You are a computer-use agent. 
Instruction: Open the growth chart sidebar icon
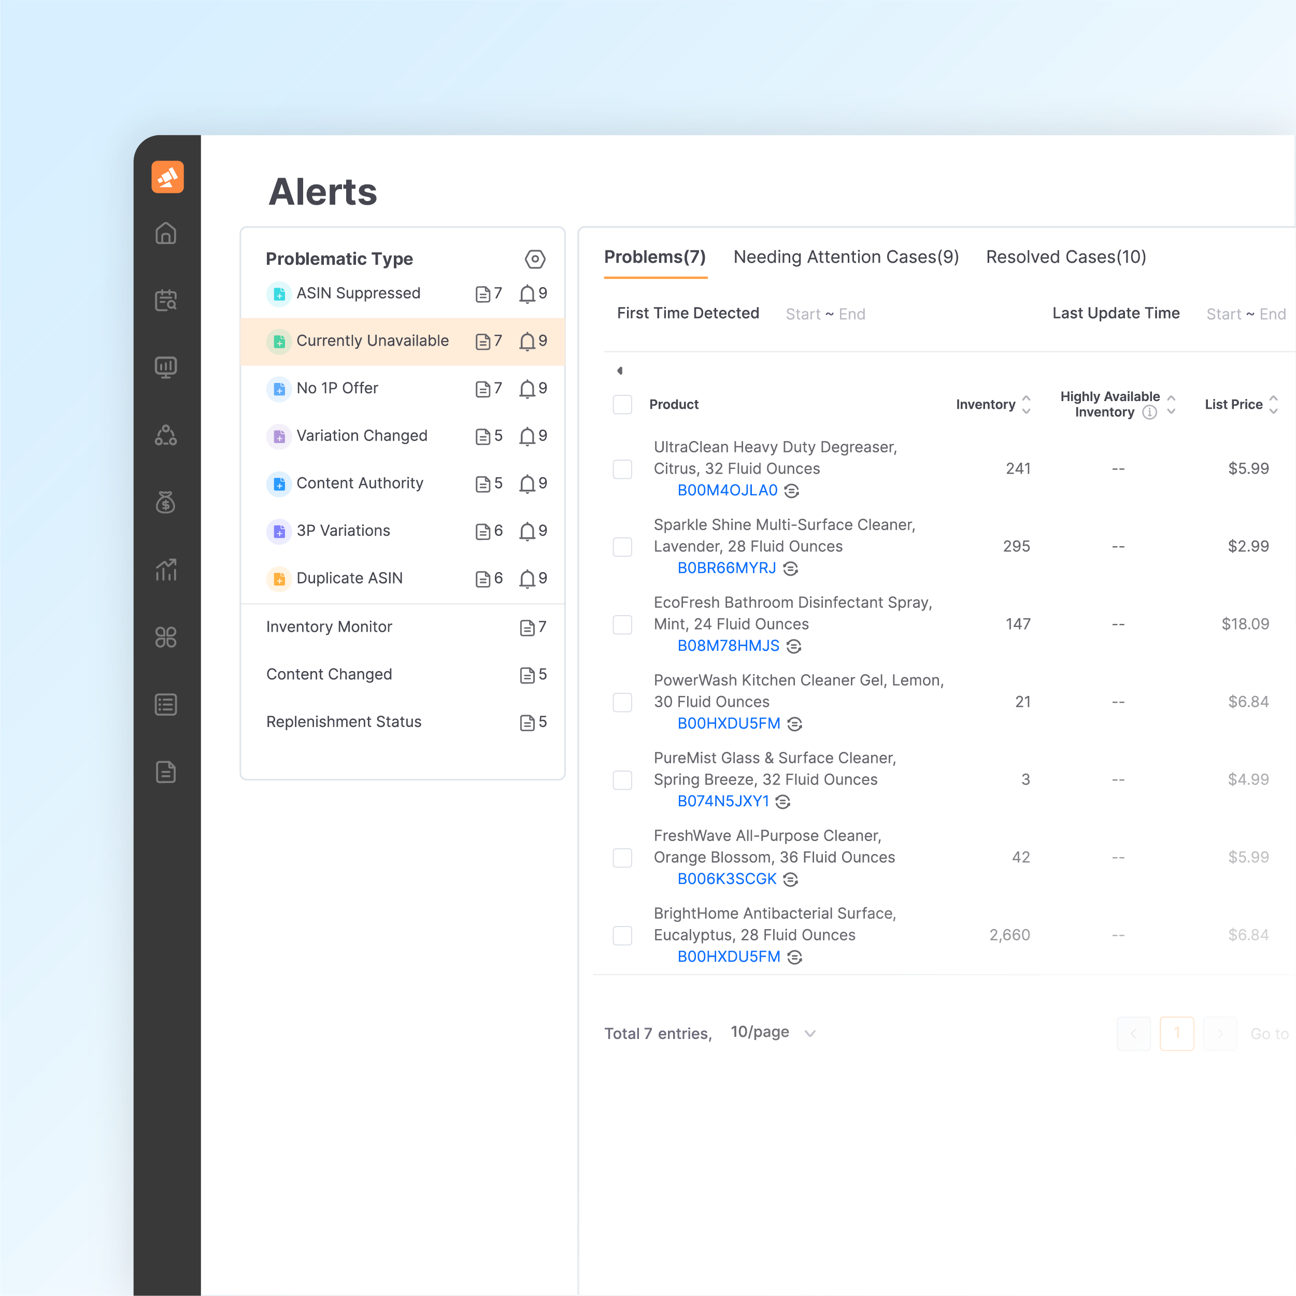coord(166,569)
